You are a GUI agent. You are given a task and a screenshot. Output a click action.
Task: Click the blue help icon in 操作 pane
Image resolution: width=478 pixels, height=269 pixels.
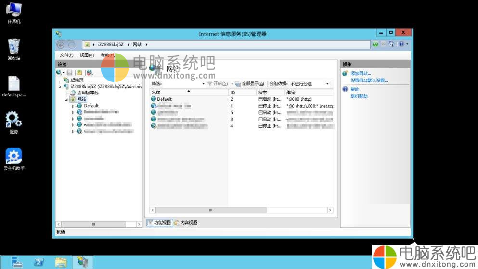pos(345,89)
